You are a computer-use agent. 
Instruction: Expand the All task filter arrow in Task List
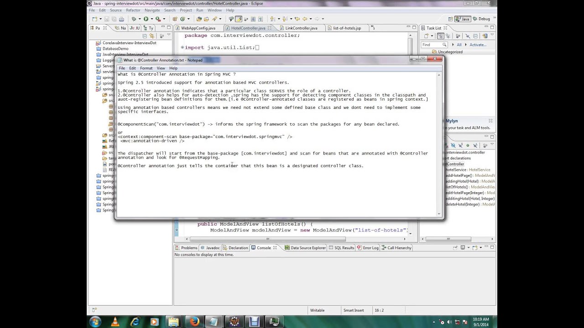click(453, 45)
